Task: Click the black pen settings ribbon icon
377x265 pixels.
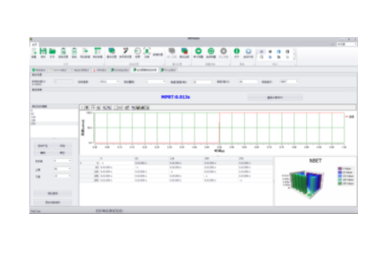Action: (x=125, y=51)
